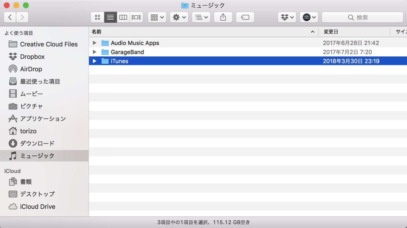This screenshot has width=407, height=228.
Task: Switch to icon view
Action: [97, 17]
